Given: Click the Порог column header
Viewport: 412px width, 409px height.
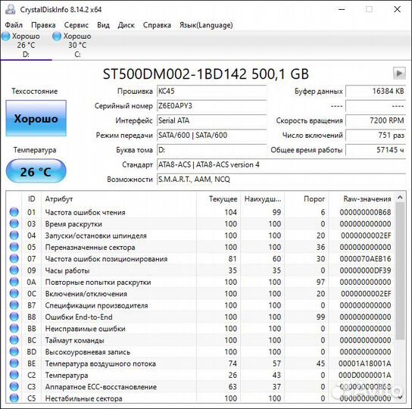Looking at the screenshot, I should [307, 198].
